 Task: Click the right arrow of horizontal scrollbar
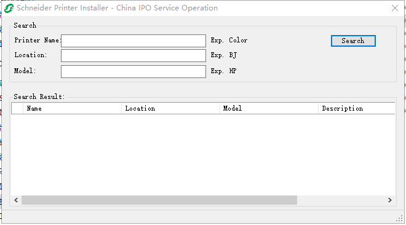coord(389,200)
